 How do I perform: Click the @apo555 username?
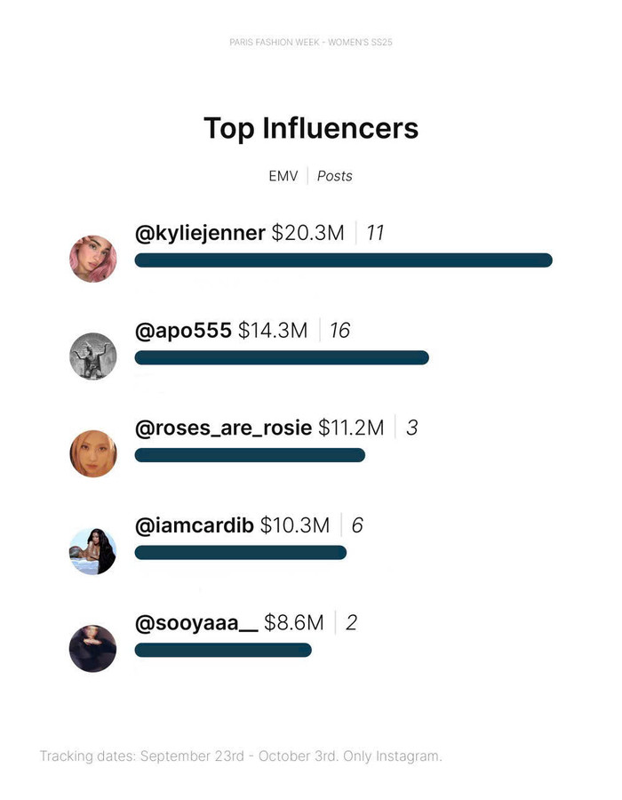pos(183,331)
